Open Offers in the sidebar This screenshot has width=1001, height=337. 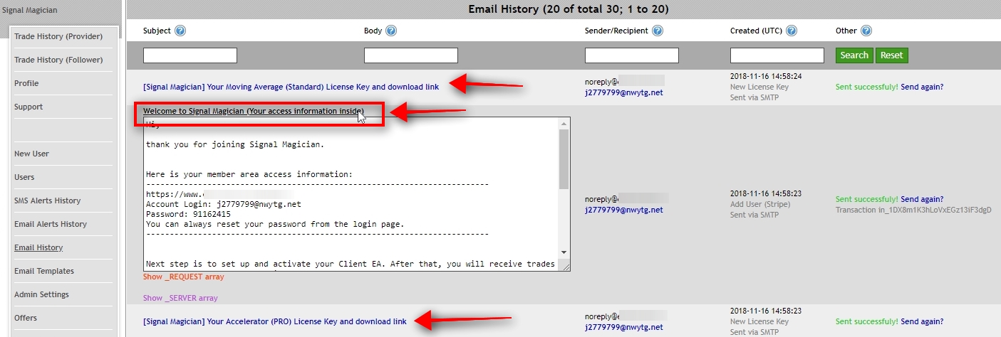(x=26, y=318)
